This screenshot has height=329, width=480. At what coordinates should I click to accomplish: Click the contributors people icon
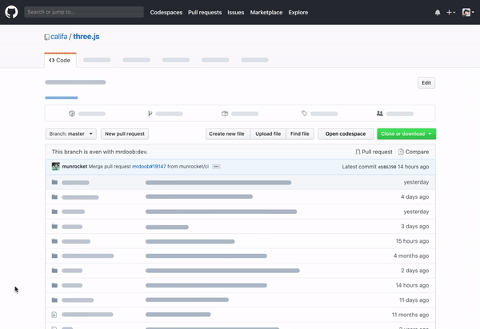pyautogui.click(x=380, y=113)
